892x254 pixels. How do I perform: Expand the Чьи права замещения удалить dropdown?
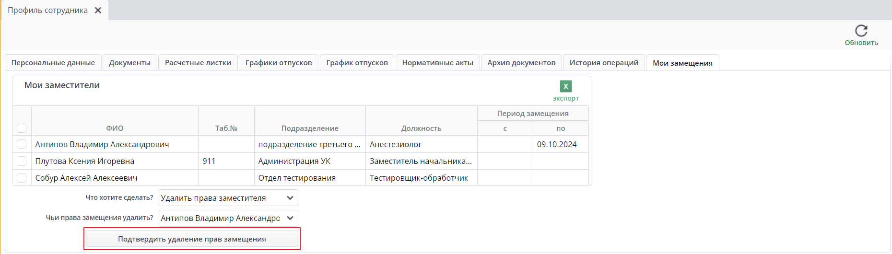tap(228, 218)
